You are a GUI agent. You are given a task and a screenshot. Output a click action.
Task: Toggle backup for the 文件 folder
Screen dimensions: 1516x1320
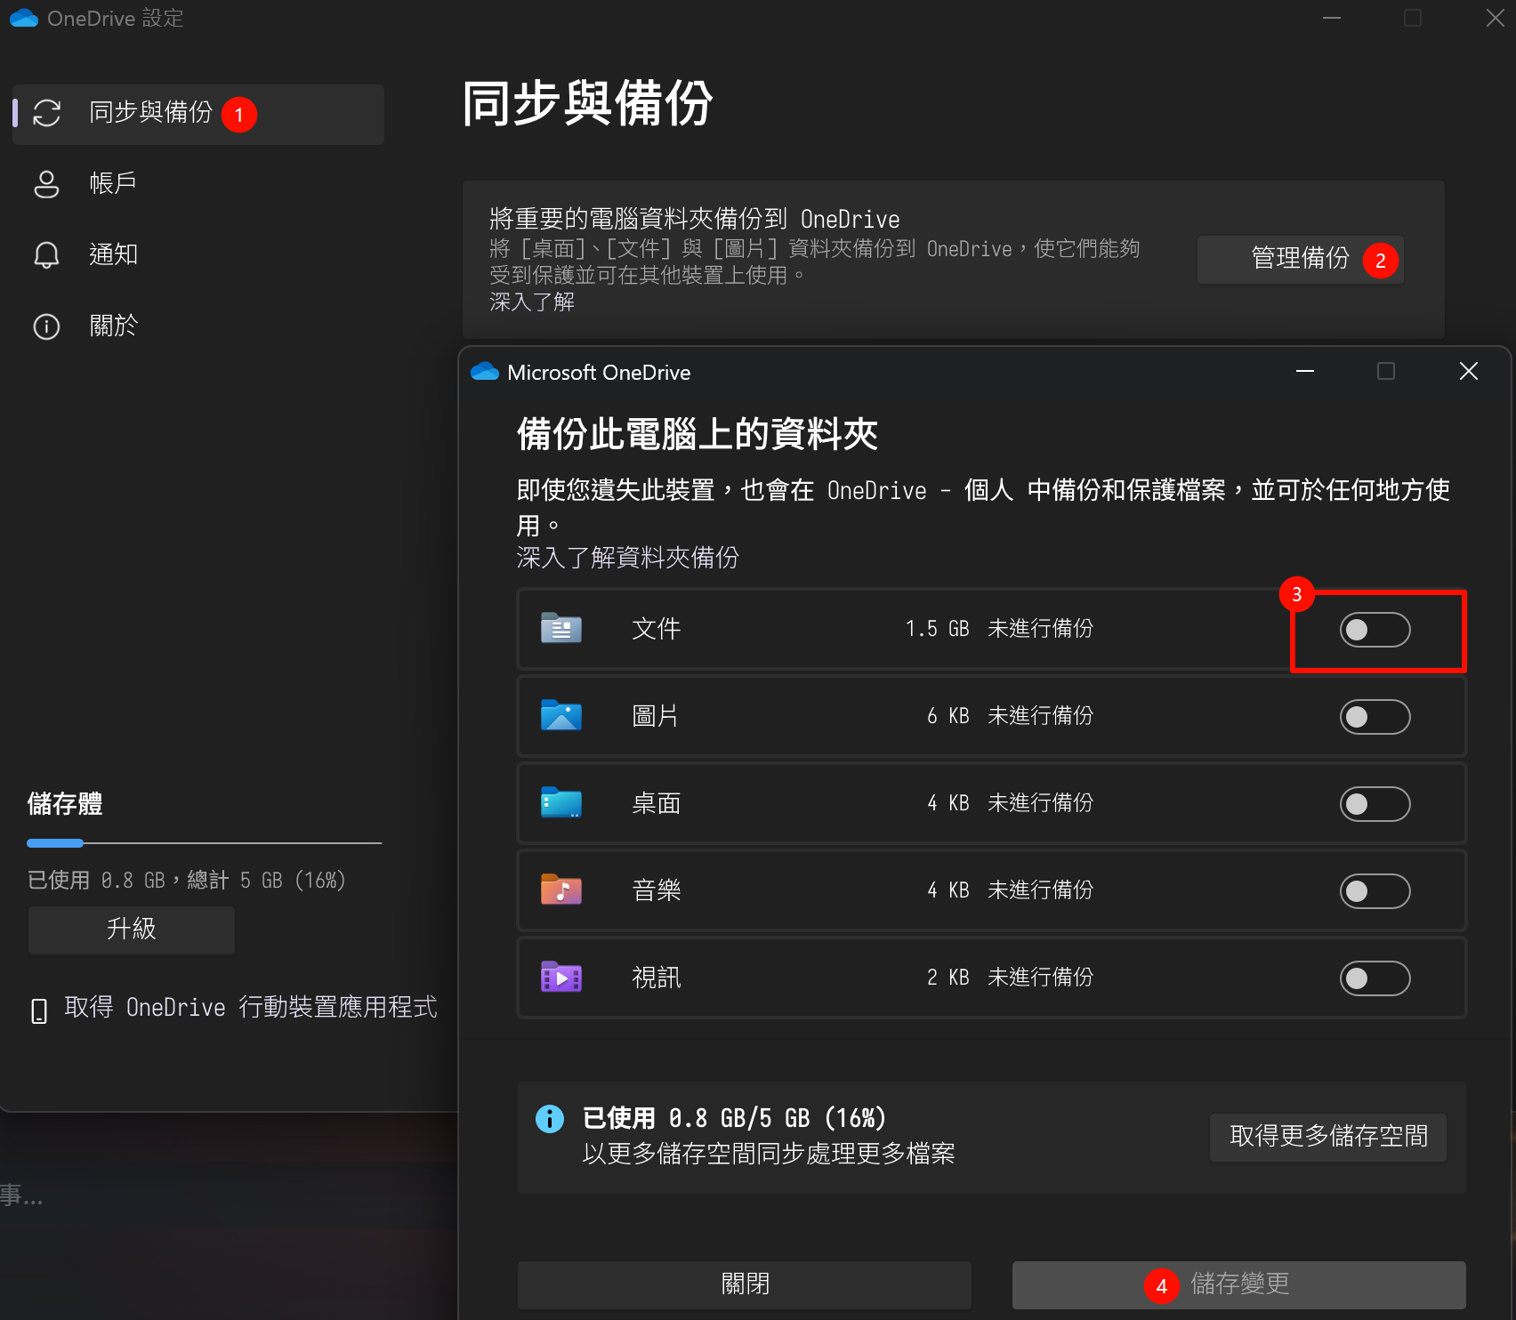pos(1375,630)
